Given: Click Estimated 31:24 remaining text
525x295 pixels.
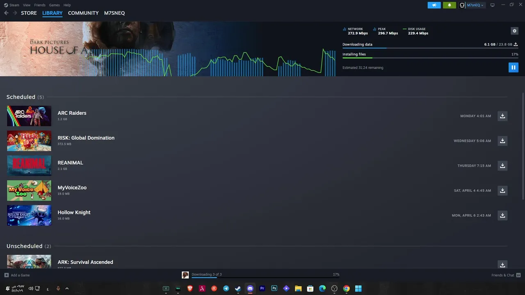Looking at the screenshot, I should tap(363, 68).
